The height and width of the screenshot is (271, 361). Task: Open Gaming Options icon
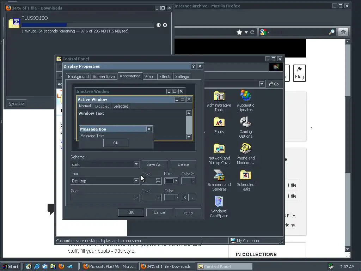point(245,127)
